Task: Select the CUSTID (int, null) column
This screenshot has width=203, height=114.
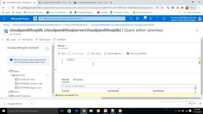Action: [x=25, y=79]
